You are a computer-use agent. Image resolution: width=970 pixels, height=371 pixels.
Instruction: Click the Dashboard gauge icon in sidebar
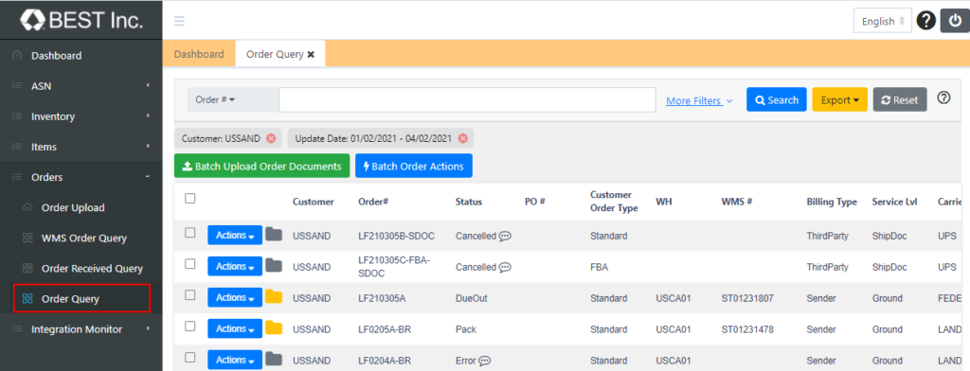coord(17,56)
